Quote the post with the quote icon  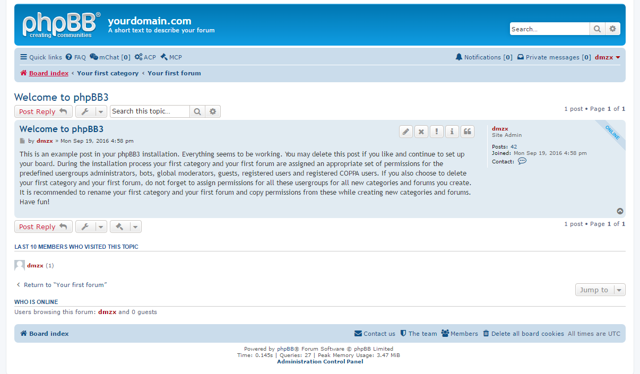pos(468,132)
